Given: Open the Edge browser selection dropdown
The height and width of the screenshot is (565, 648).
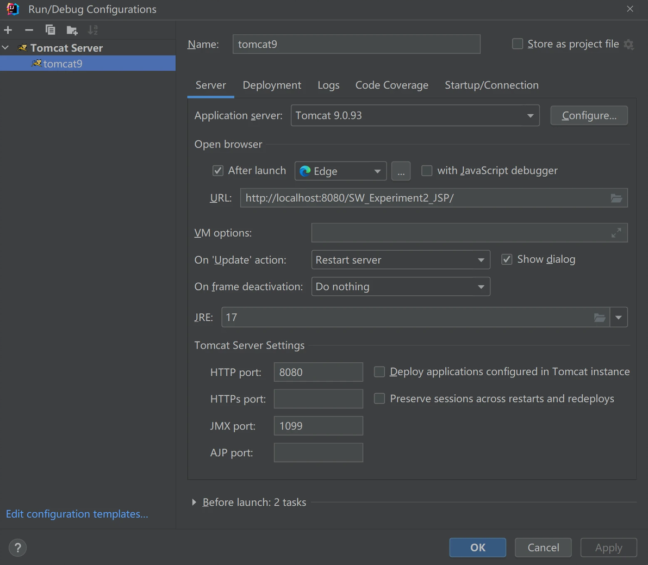Looking at the screenshot, I should click(340, 171).
